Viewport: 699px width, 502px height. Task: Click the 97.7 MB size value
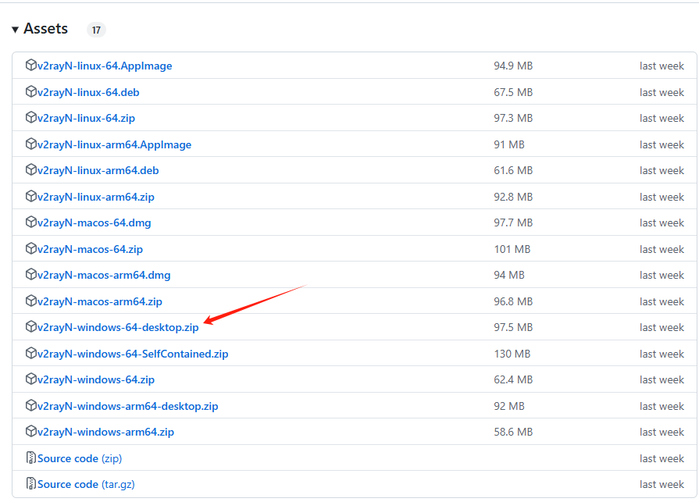pos(513,223)
